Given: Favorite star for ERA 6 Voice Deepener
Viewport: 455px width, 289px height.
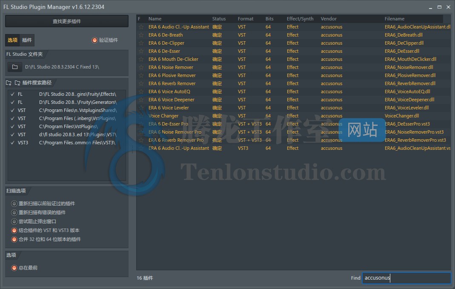Looking at the screenshot, I should [141, 100].
